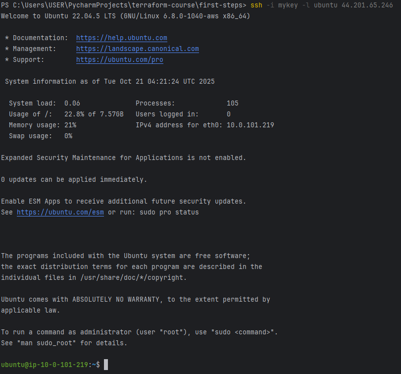Click the 'man sudo_root' text
401x374 pixels.
click(47, 343)
